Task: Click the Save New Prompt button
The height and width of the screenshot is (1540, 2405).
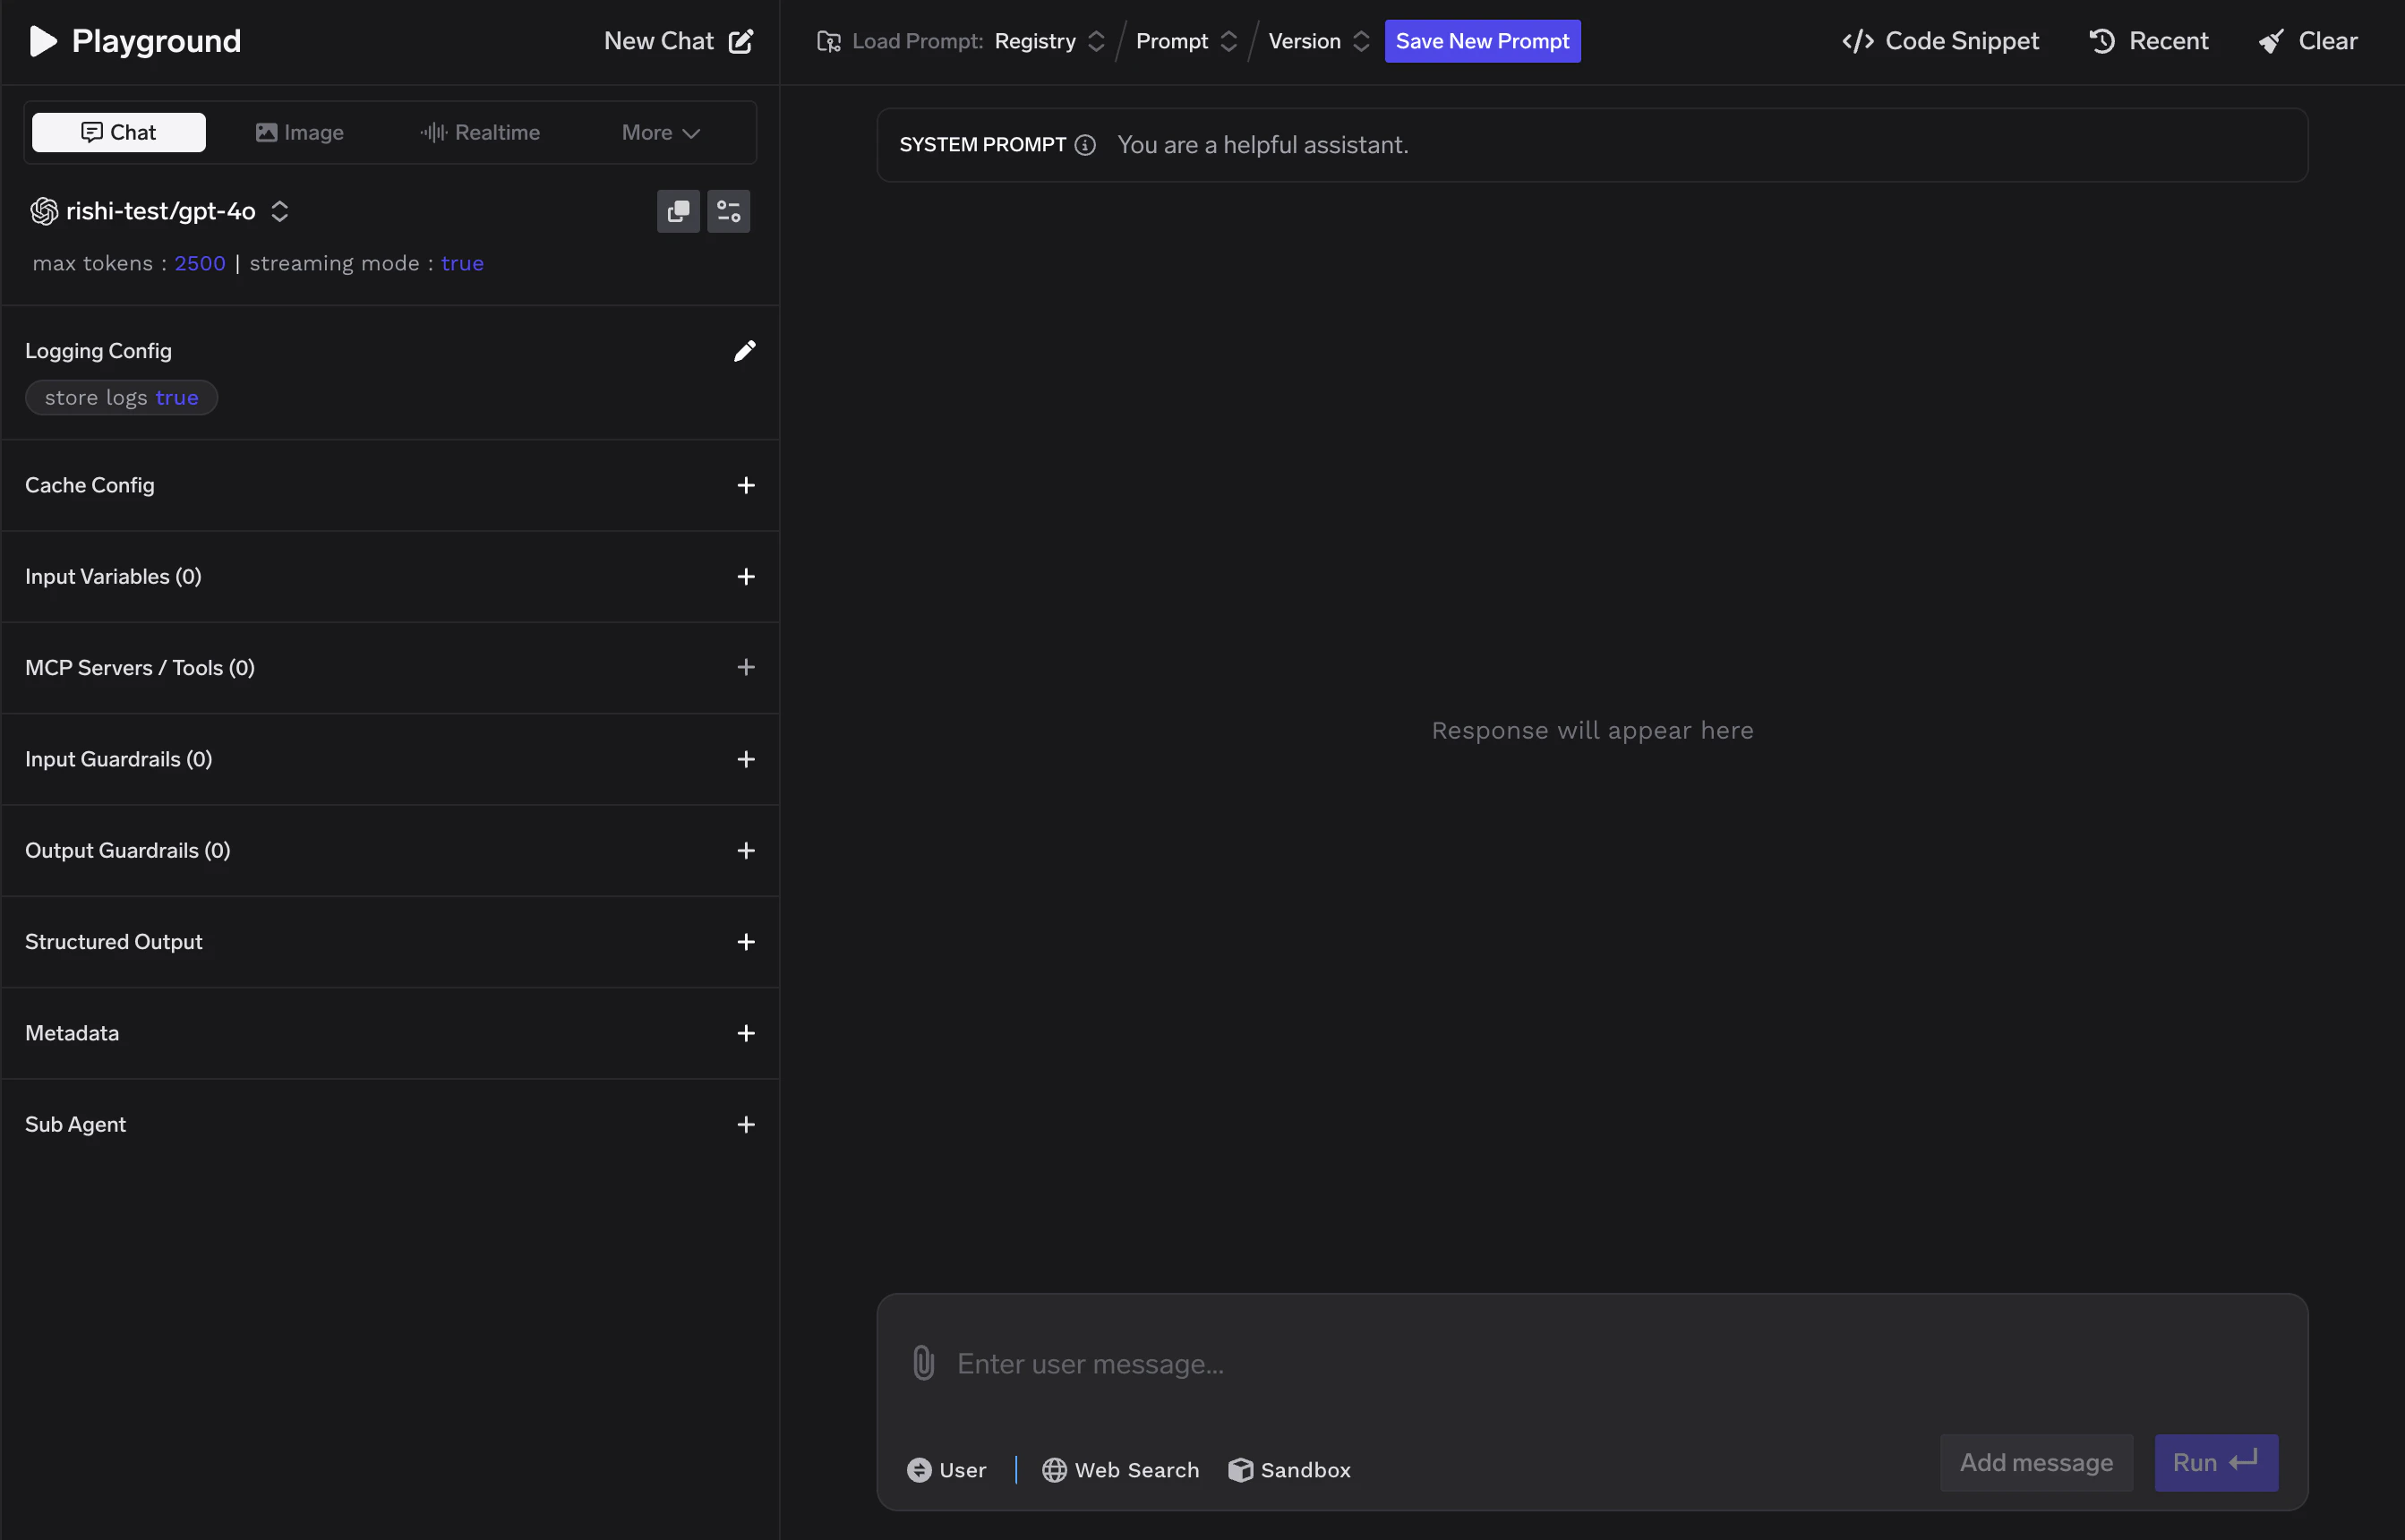Action: [1482, 41]
